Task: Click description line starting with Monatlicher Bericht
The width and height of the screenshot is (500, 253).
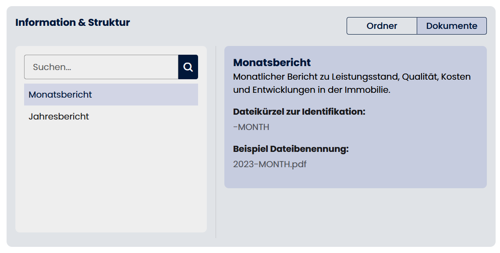Action: point(351,77)
